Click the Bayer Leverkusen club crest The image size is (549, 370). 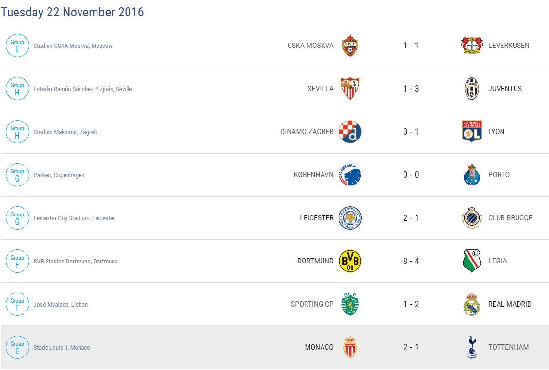click(471, 46)
